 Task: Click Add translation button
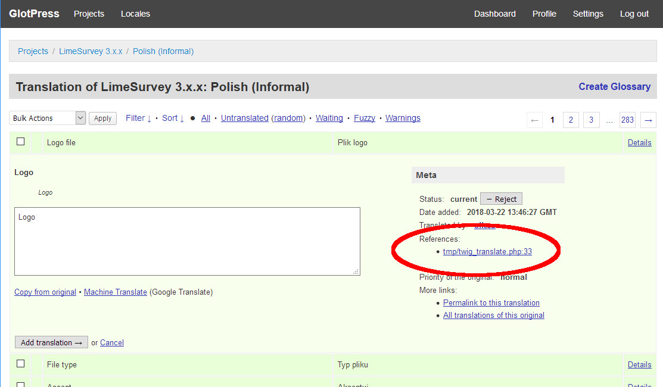(51, 342)
